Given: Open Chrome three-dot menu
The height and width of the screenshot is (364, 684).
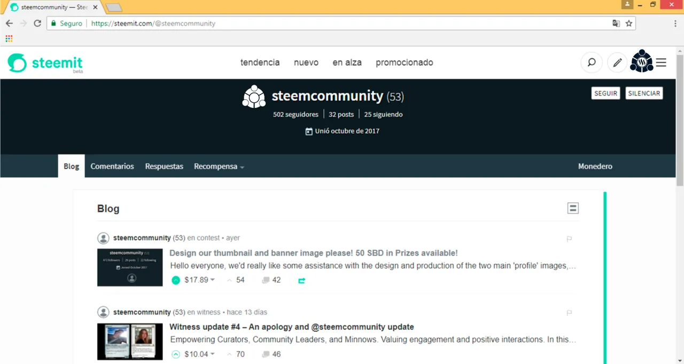Looking at the screenshot, I should 675,23.
